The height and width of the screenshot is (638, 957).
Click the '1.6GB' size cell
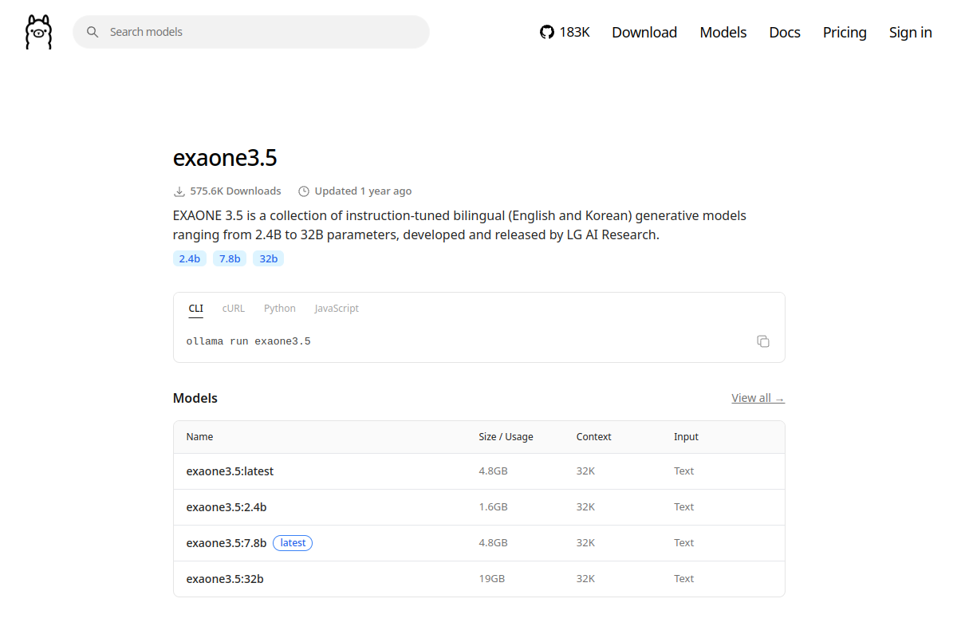493,507
